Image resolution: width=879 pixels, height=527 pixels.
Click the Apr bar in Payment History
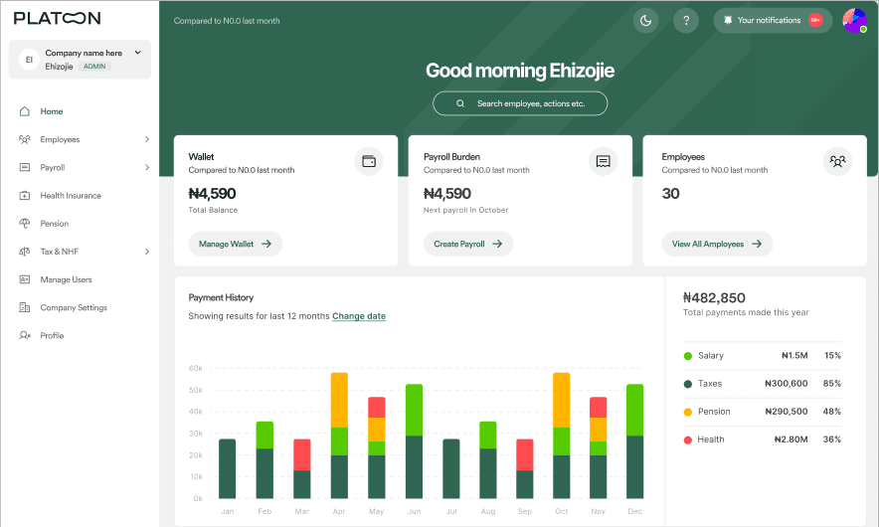[x=339, y=436]
